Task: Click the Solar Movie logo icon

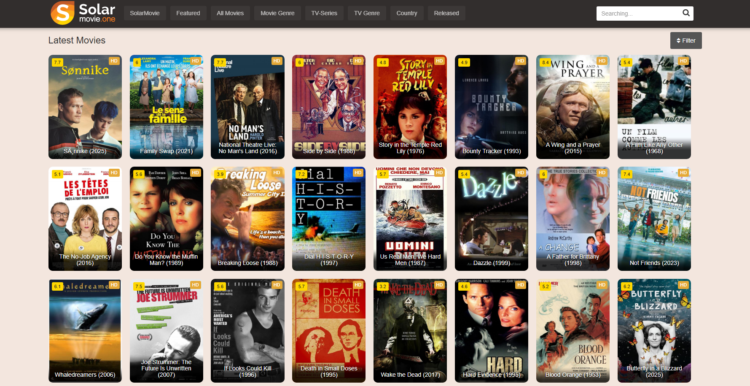Action: point(63,13)
